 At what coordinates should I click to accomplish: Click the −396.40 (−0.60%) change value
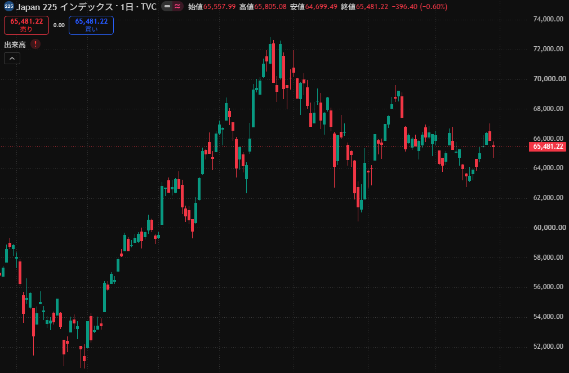(420, 7)
